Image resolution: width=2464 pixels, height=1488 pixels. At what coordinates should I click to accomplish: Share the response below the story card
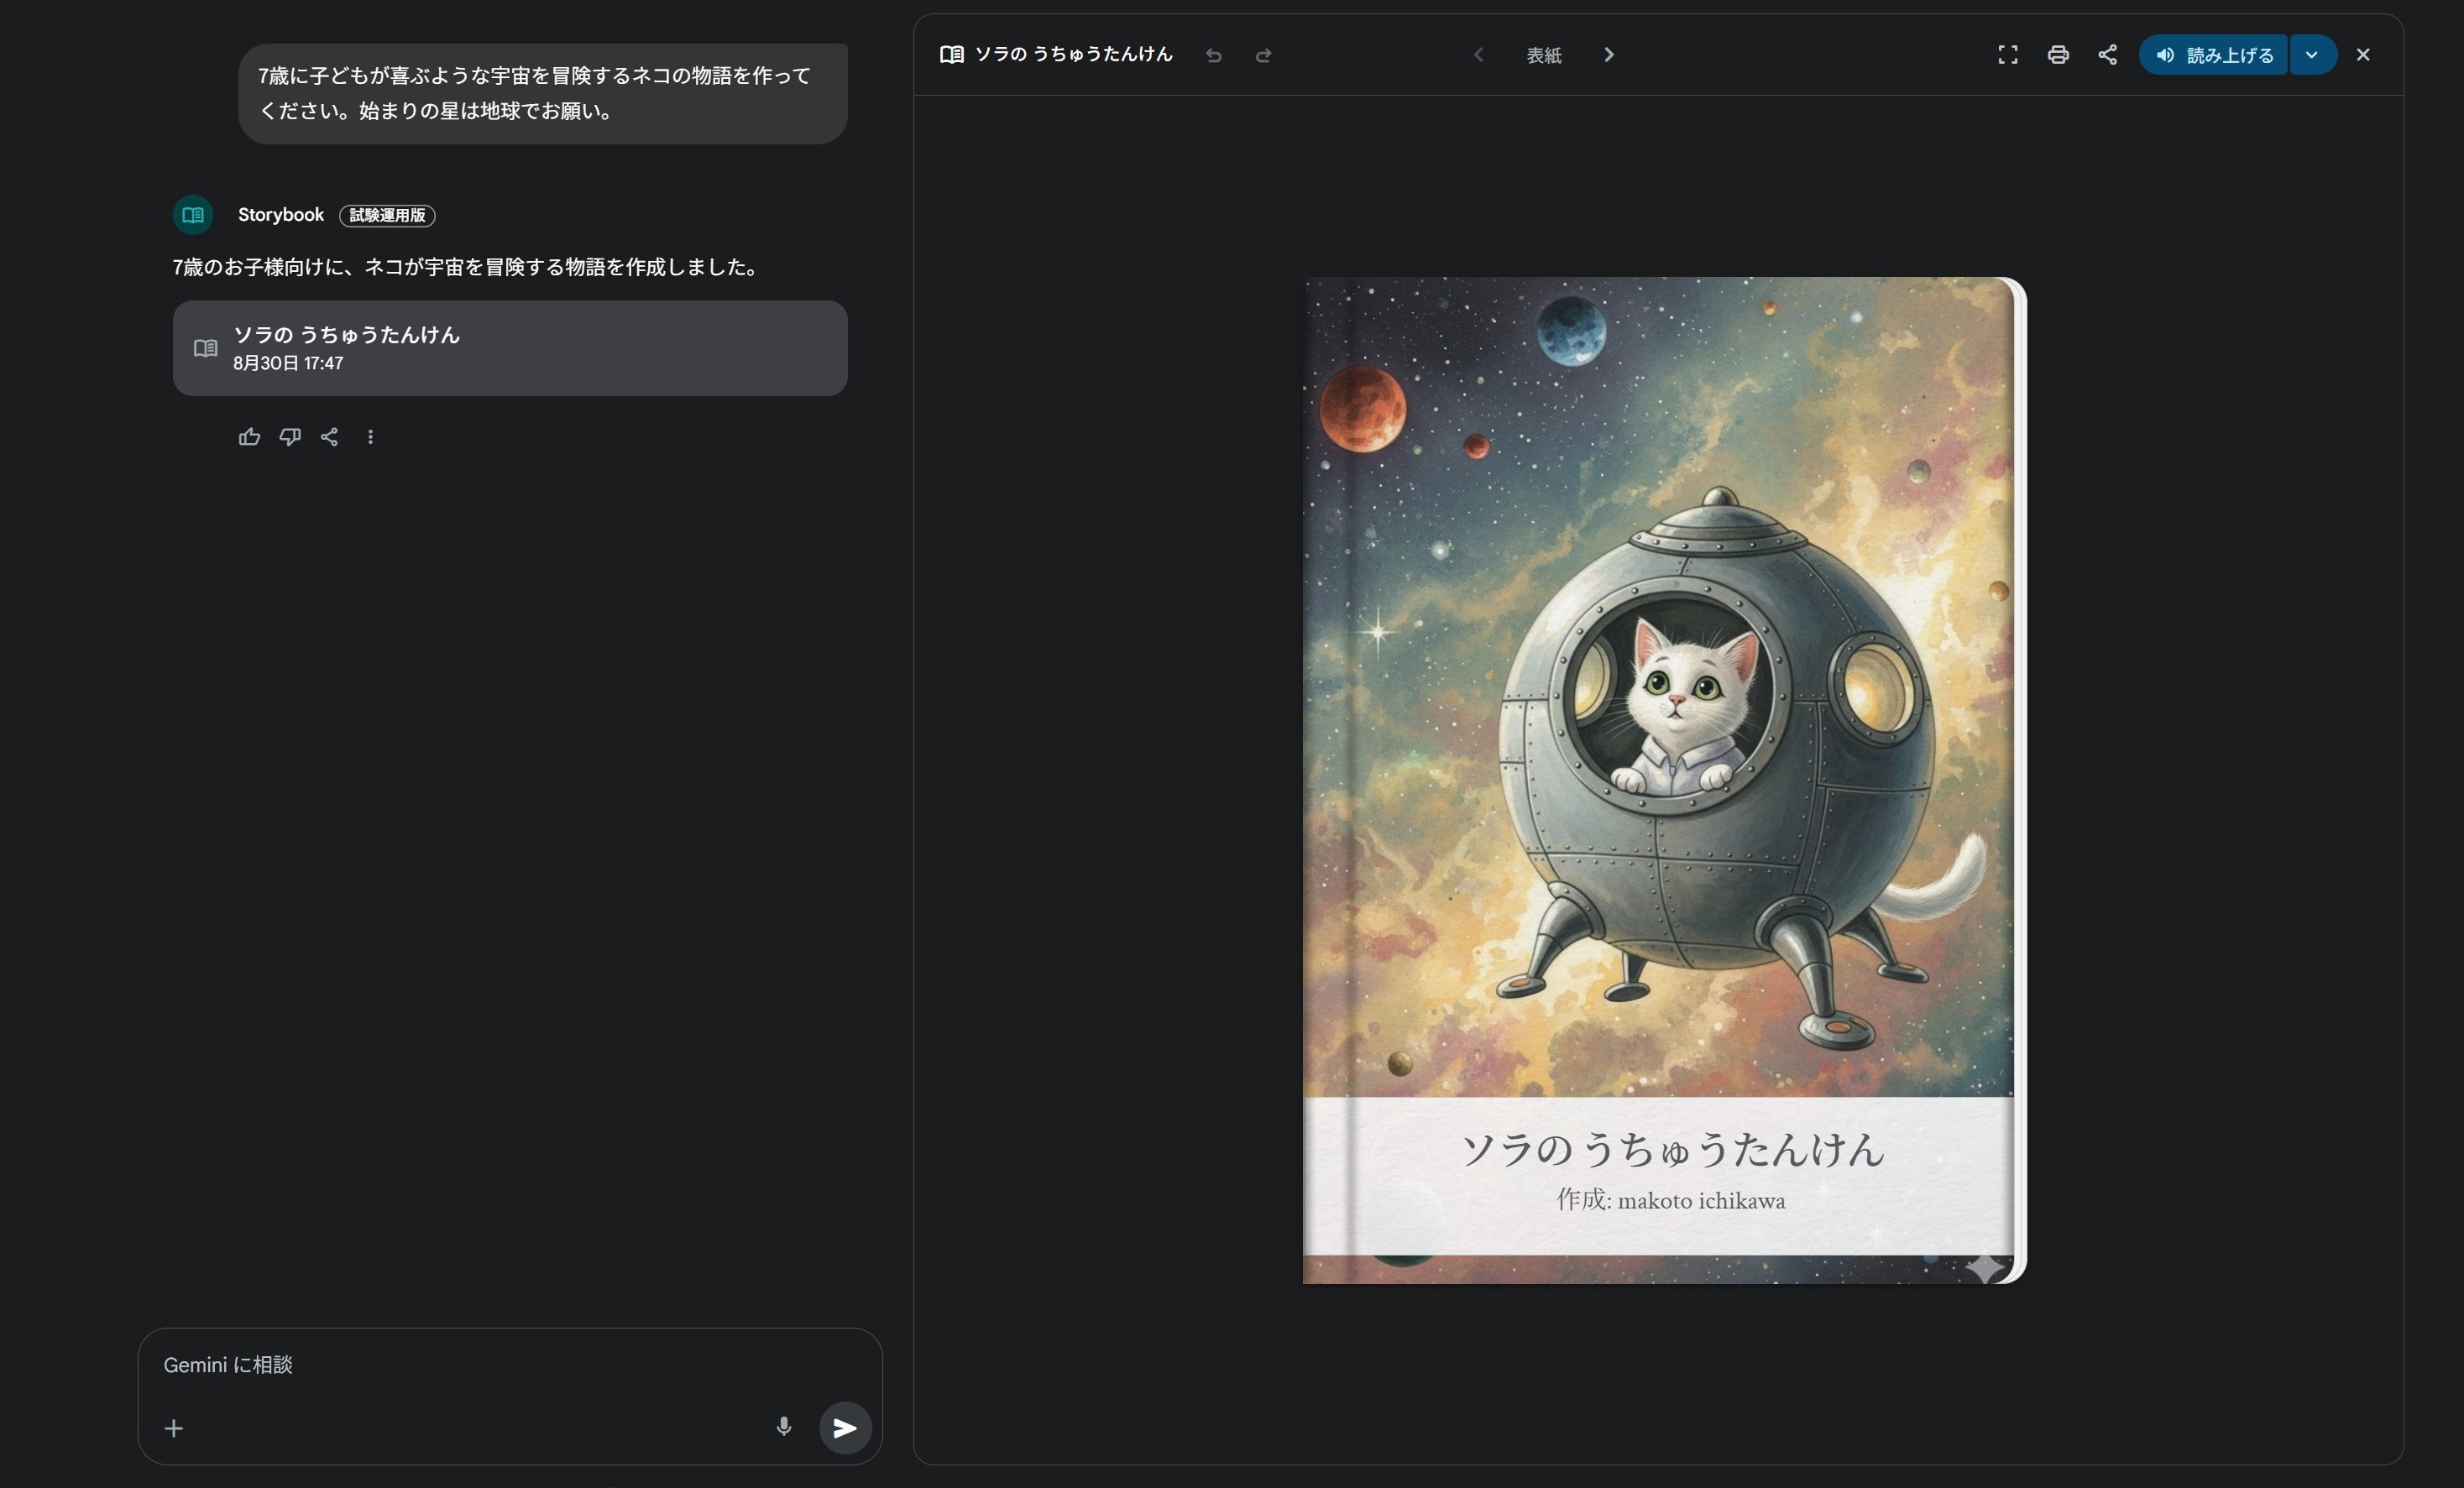click(329, 437)
